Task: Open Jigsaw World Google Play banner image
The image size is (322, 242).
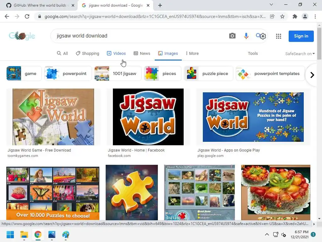Action: [253, 117]
